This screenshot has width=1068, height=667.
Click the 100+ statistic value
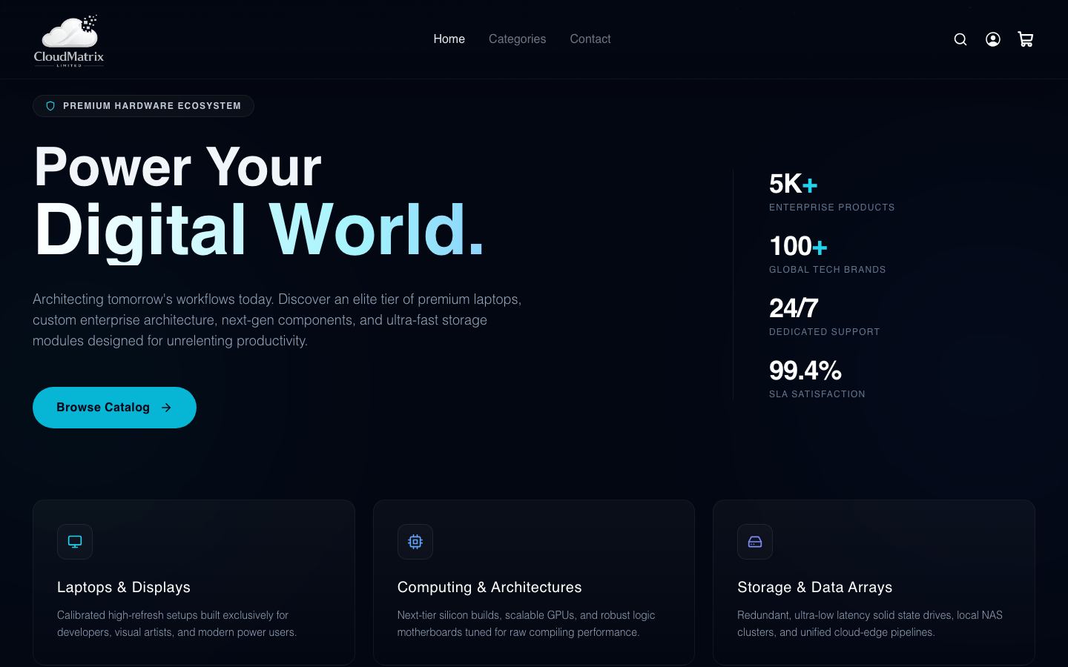(798, 246)
